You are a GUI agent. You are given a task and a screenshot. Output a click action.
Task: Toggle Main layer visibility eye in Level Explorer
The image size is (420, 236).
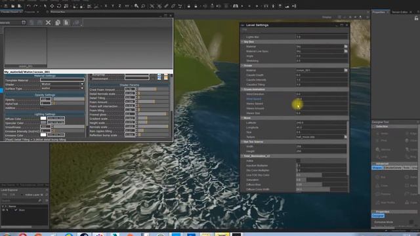4,210
